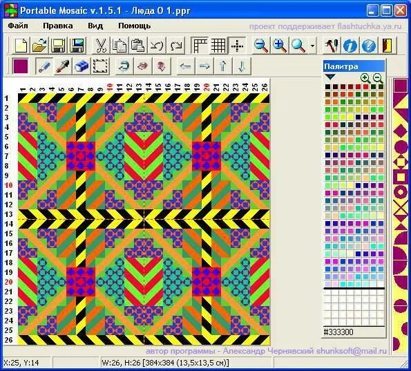
Task: Open settings with hammer and screwdriver icon
Action: [332, 46]
